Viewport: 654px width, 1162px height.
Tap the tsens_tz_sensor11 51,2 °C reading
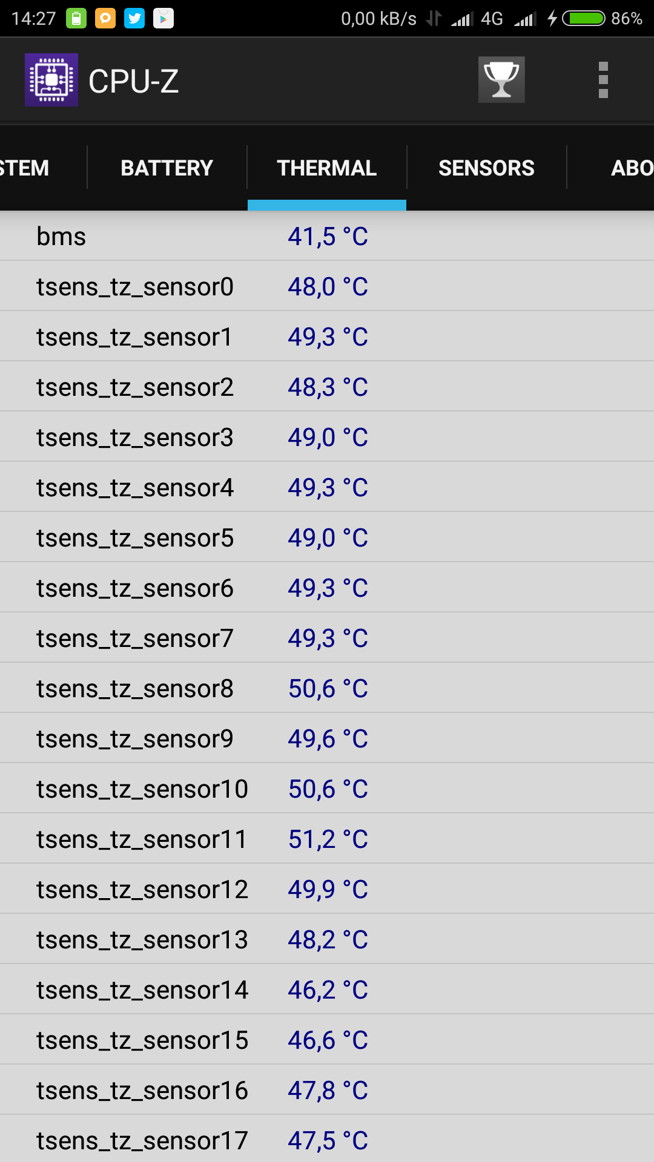(328, 839)
